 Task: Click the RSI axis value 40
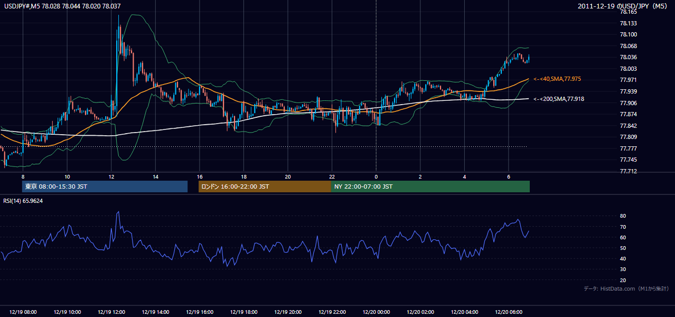click(623, 258)
